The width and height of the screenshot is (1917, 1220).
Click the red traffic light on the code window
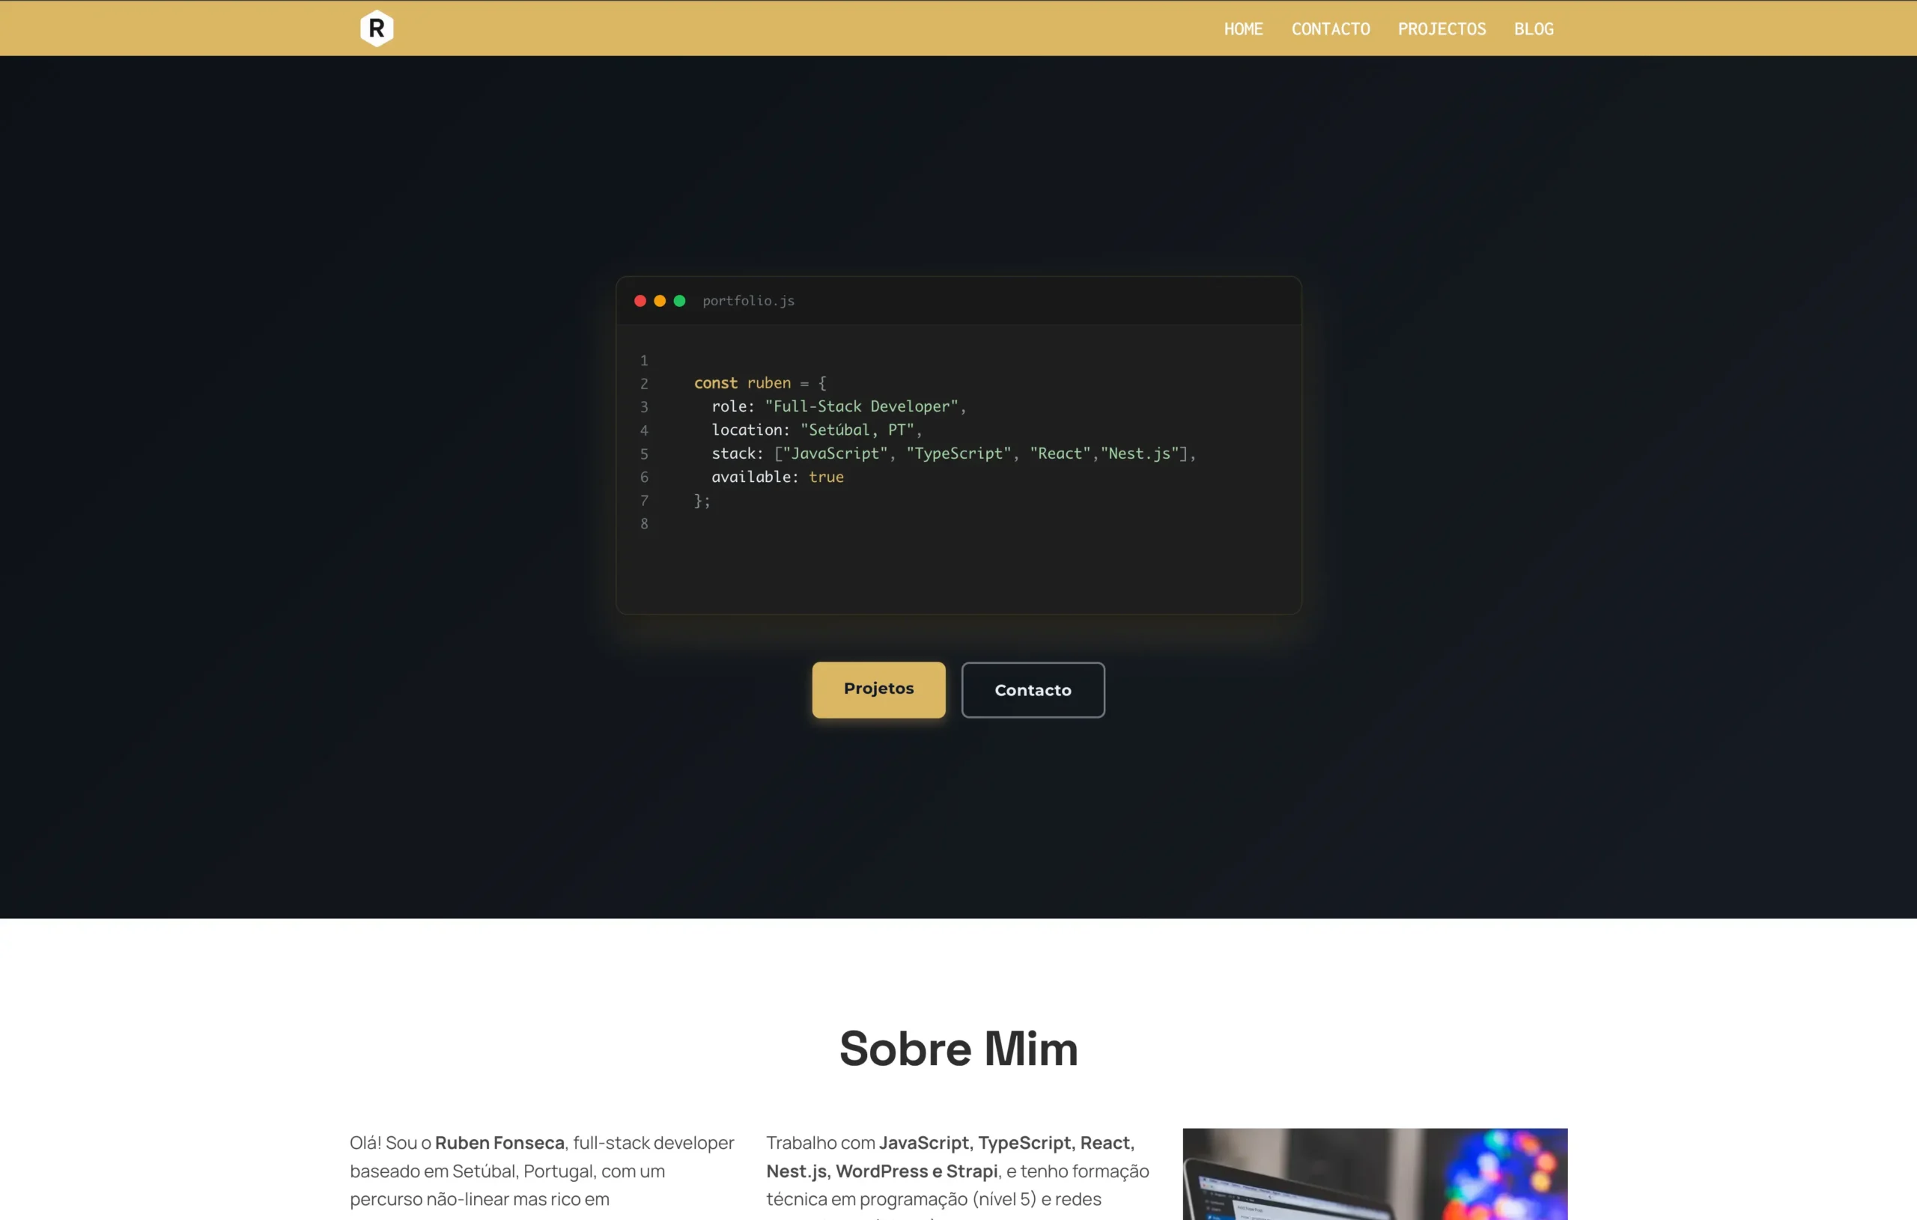(640, 301)
